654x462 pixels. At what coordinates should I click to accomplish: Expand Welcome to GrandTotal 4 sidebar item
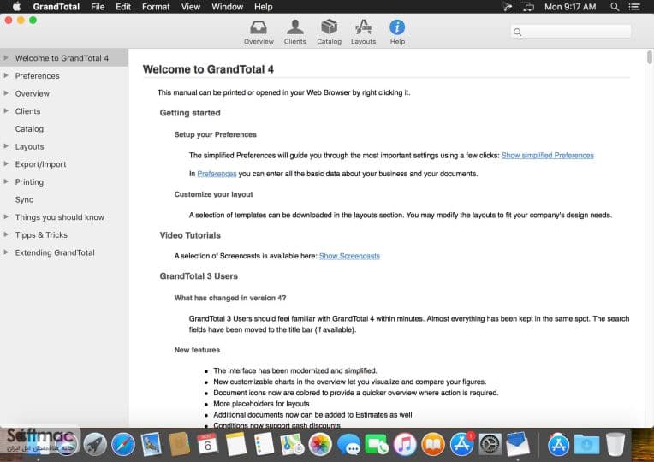coord(6,58)
